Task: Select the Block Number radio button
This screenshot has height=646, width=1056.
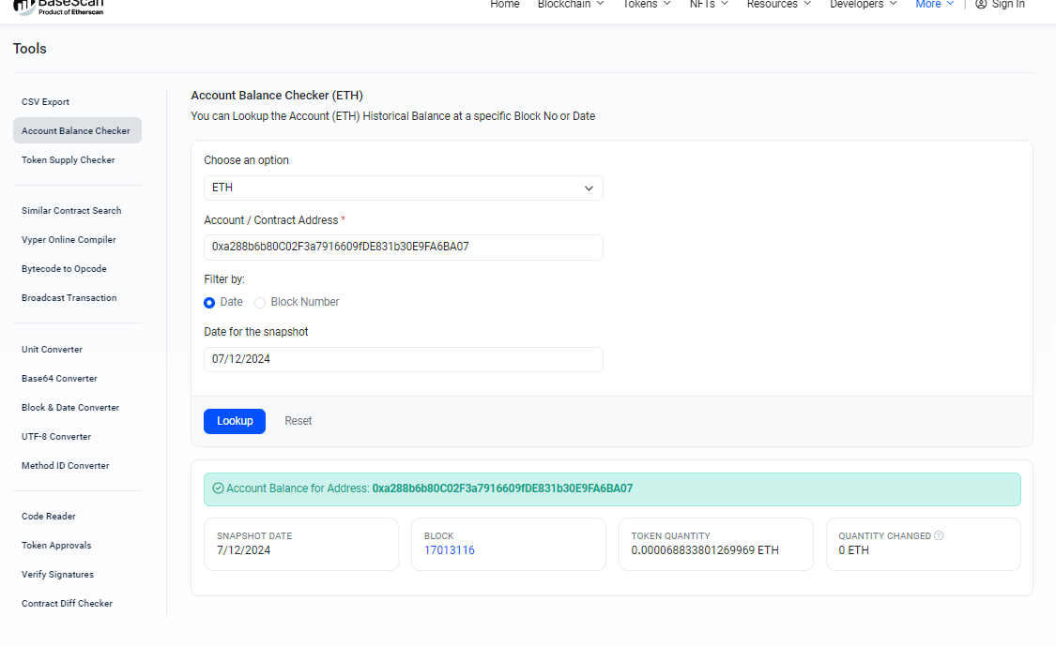Action: (x=260, y=303)
